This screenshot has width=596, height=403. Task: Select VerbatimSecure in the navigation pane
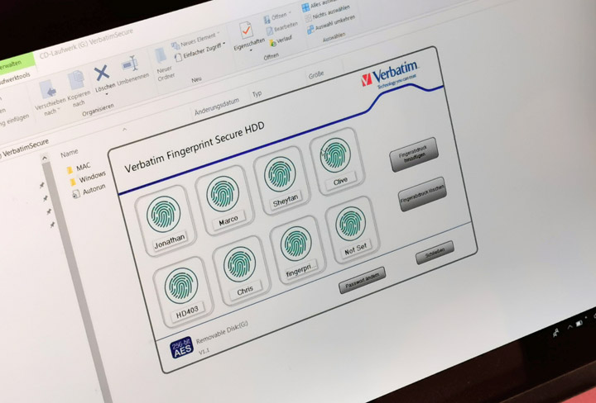26,148
